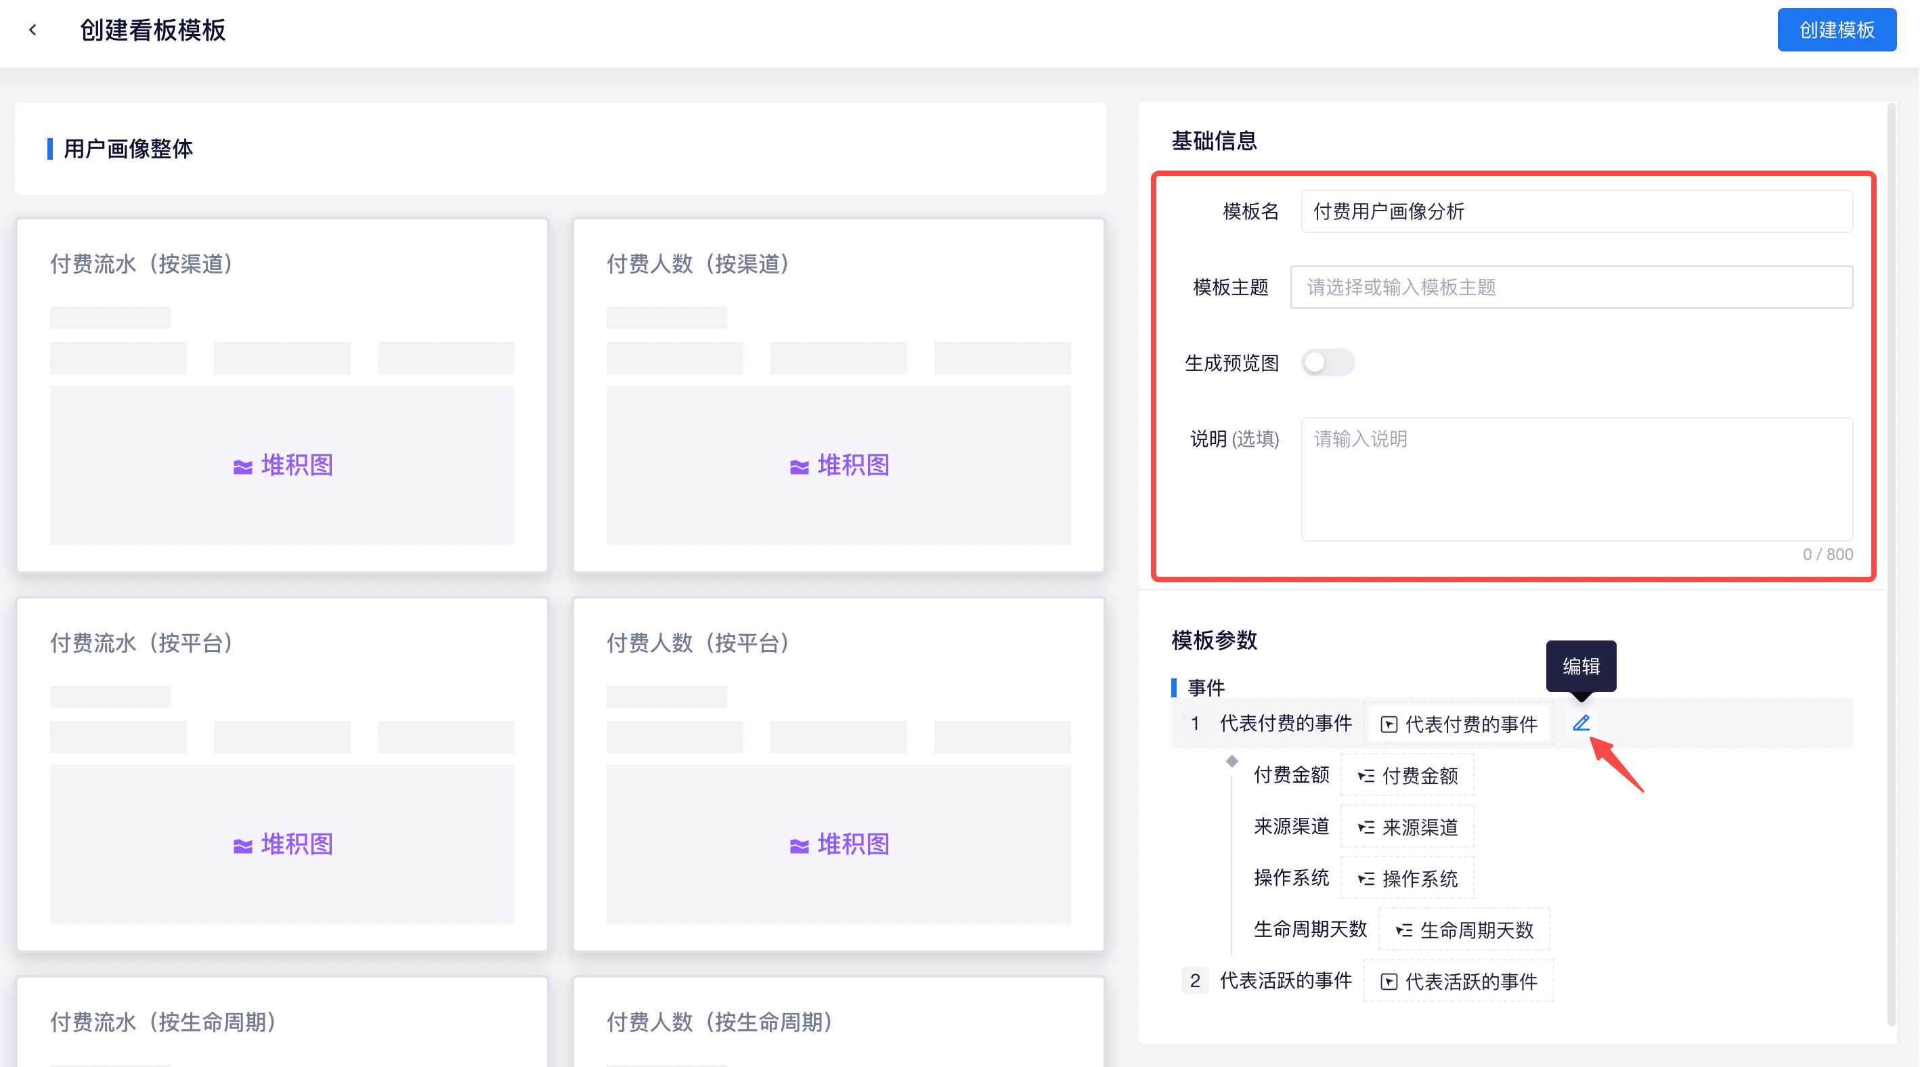Viewport: 1920px width, 1067px height.
Task: Click the 操作系统 parameter label
Action: click(1292, 877)
